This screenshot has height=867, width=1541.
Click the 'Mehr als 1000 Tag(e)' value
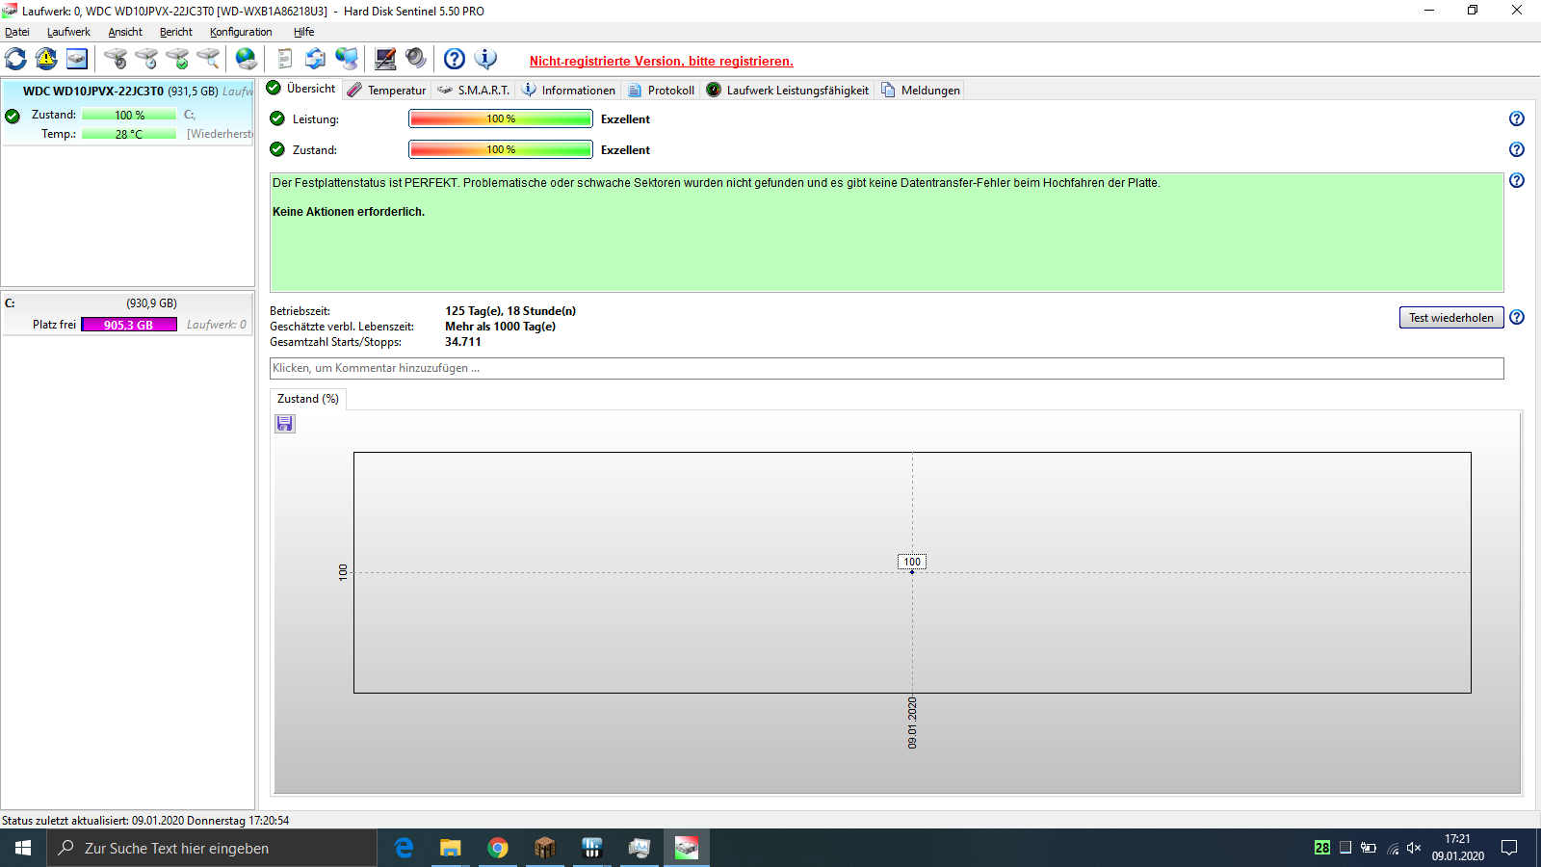click(x=500, y=327)
